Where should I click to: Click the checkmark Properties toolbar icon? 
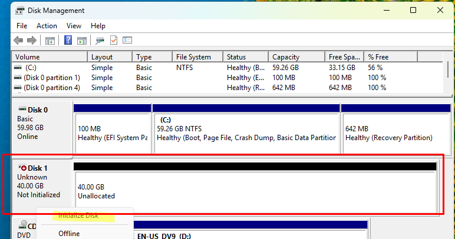[x=114, y=41]
